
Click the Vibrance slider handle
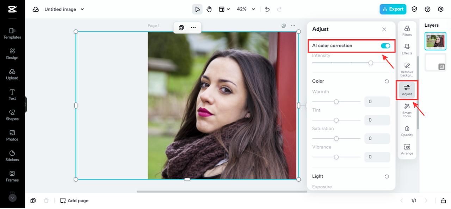click(x=336, y=157)
